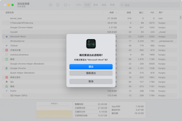Sort by the PID column header
Viewport: 182px width, 121px height.
point(152,13)
